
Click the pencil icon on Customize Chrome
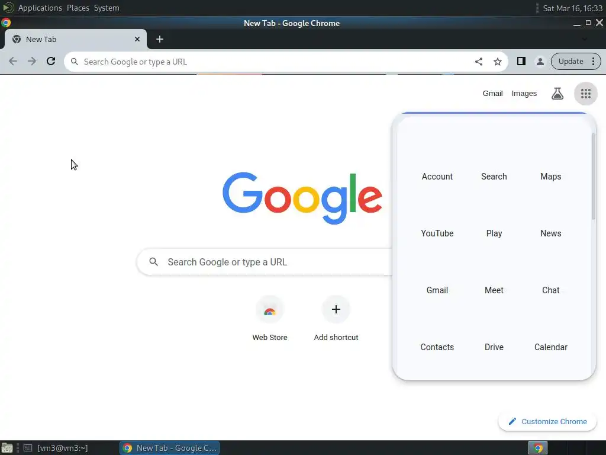pos(512,421)
